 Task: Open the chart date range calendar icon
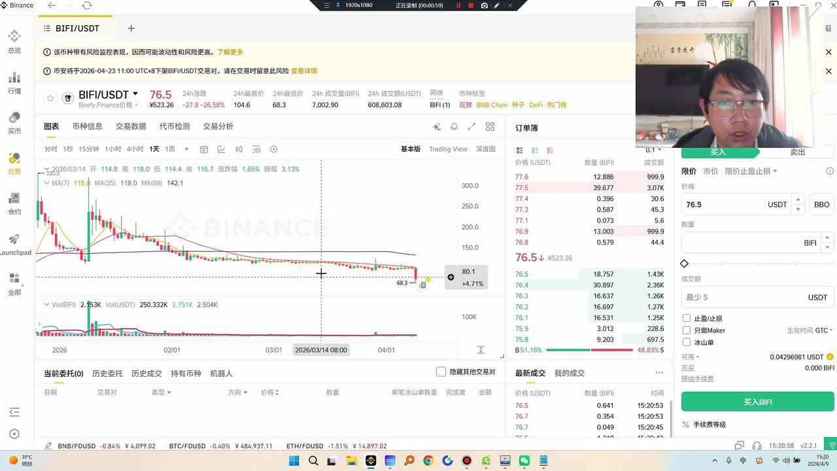point(204,149)
